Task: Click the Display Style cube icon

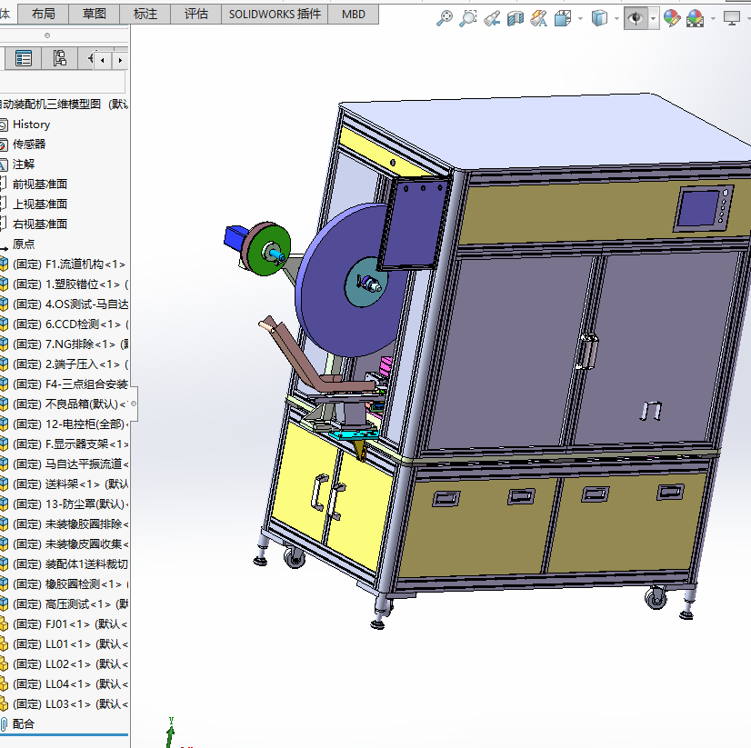Action: click(599, 18)
